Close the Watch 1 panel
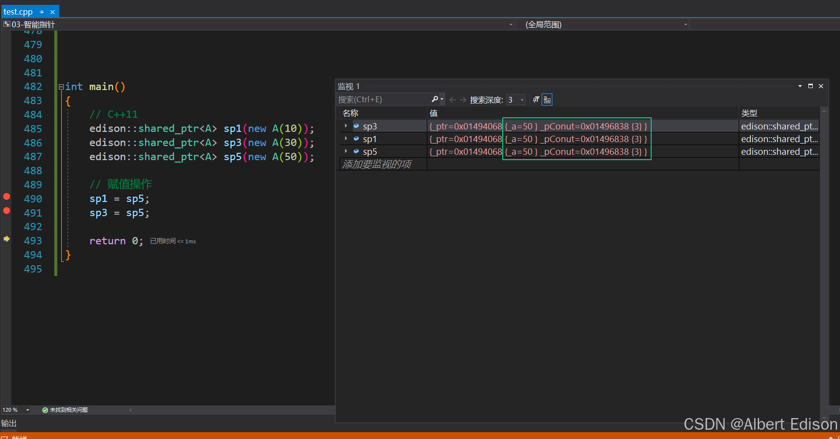The image size is (840, 439). click(x=821, y=86)
